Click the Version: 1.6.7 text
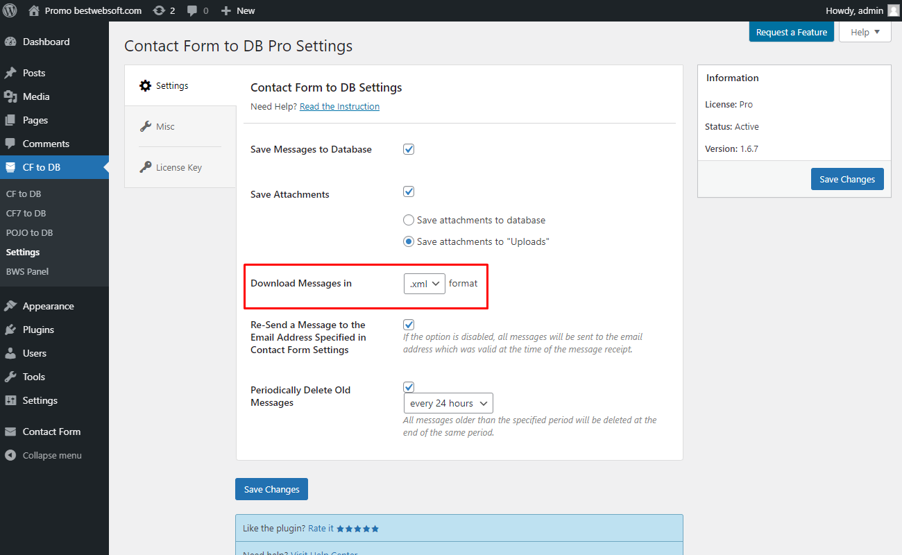The image size is (902, 555). (731, 148)
